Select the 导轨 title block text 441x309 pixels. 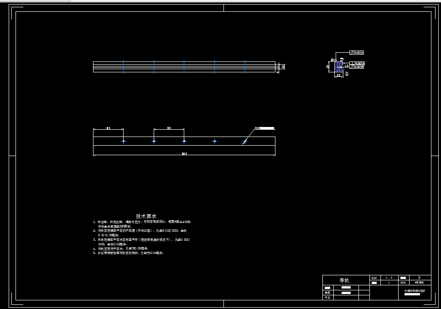coord(344,280)
